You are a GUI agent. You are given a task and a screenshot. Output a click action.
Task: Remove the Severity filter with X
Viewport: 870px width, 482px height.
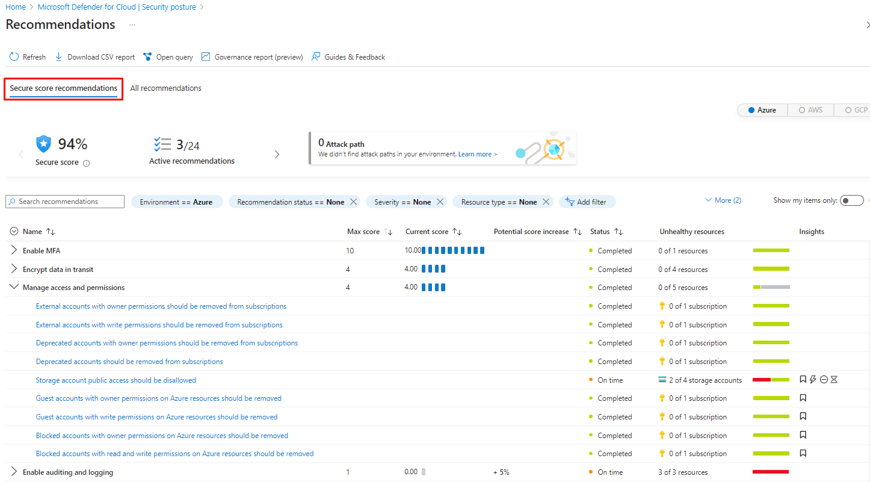(440, 202)
